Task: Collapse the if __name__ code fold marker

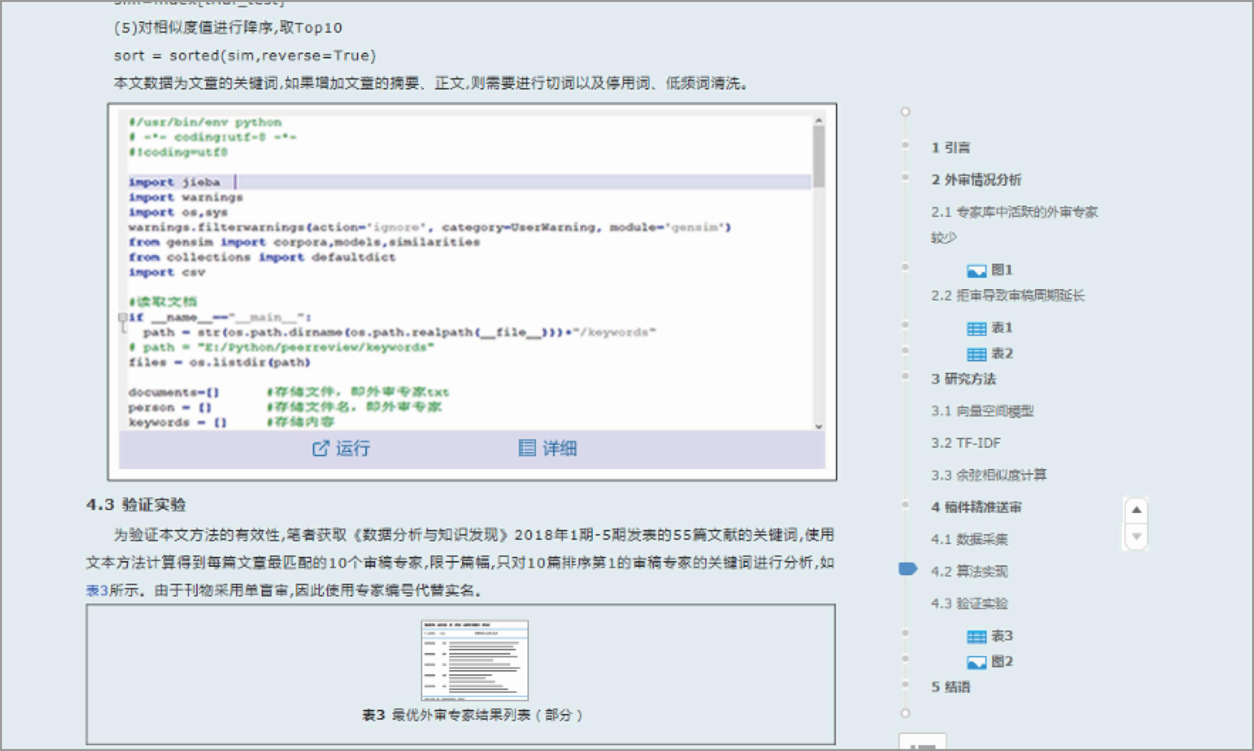Action: click(x=123, y=317)
